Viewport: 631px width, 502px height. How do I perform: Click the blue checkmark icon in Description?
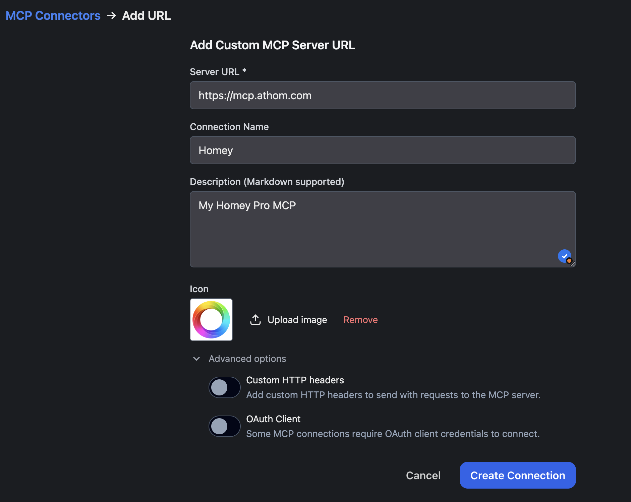tap(564, 256)
